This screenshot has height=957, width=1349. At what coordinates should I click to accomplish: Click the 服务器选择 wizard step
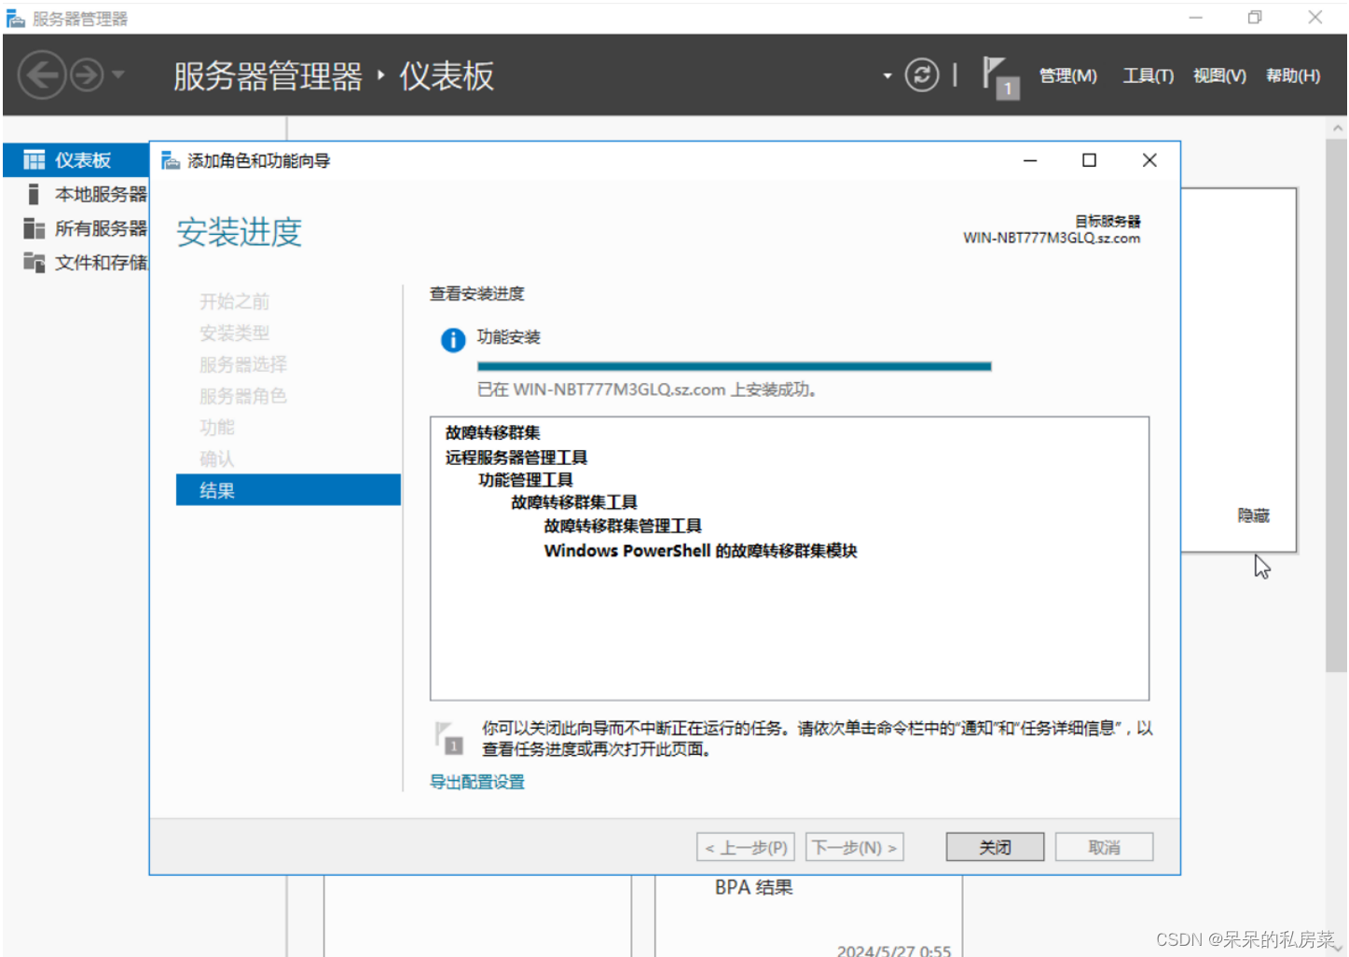[243, 364]
